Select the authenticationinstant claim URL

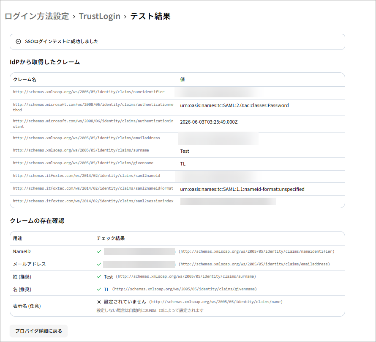93,124
